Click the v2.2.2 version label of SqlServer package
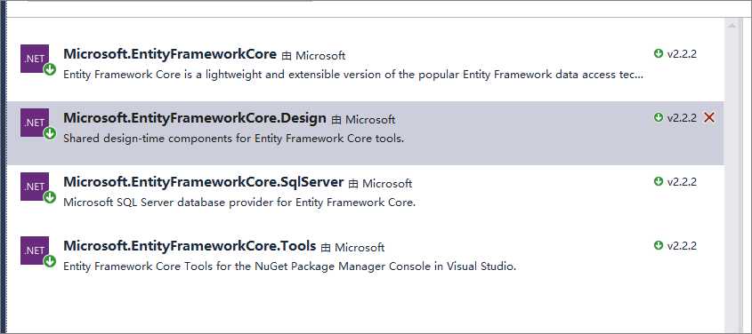Image resolution: width=752 pixels, height=334 pixels. (682, 181)
